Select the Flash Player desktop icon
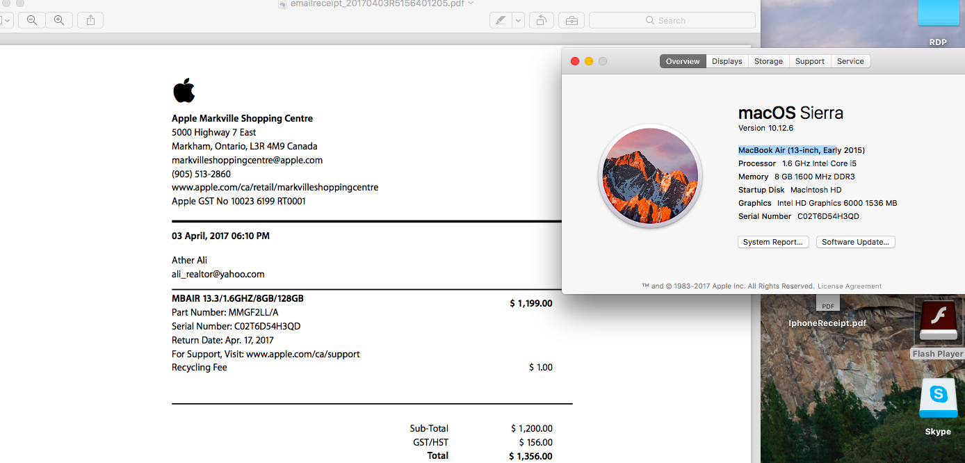This screenshot has height=463, width=965. pyautogui.click(x=938, y=329)
